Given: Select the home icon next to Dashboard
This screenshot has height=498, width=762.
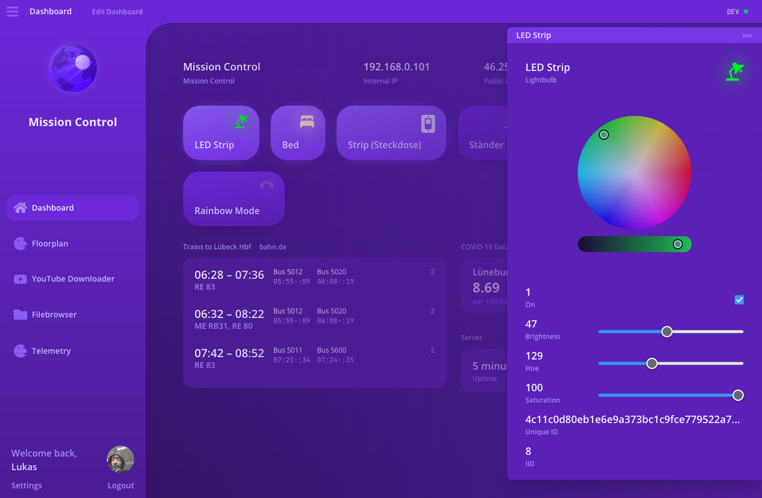Looking at the screenshot, I should tap(22, 207).
